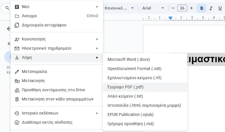225x132 pixels.
Task: Expand the Νέο submenu arrow
Action: tap(97, 7)
